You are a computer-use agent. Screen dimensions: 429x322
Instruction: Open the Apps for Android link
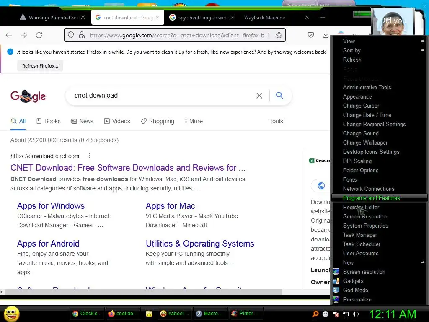48,244
